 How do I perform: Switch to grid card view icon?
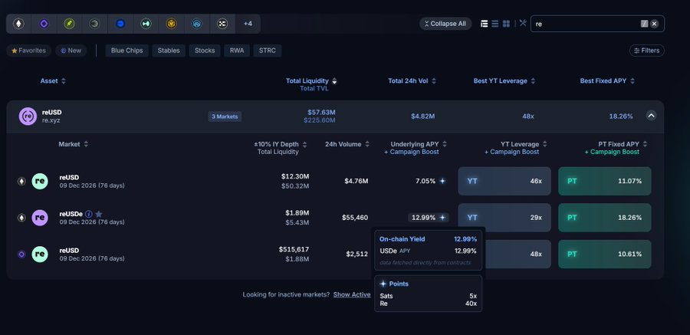point(507,24)
